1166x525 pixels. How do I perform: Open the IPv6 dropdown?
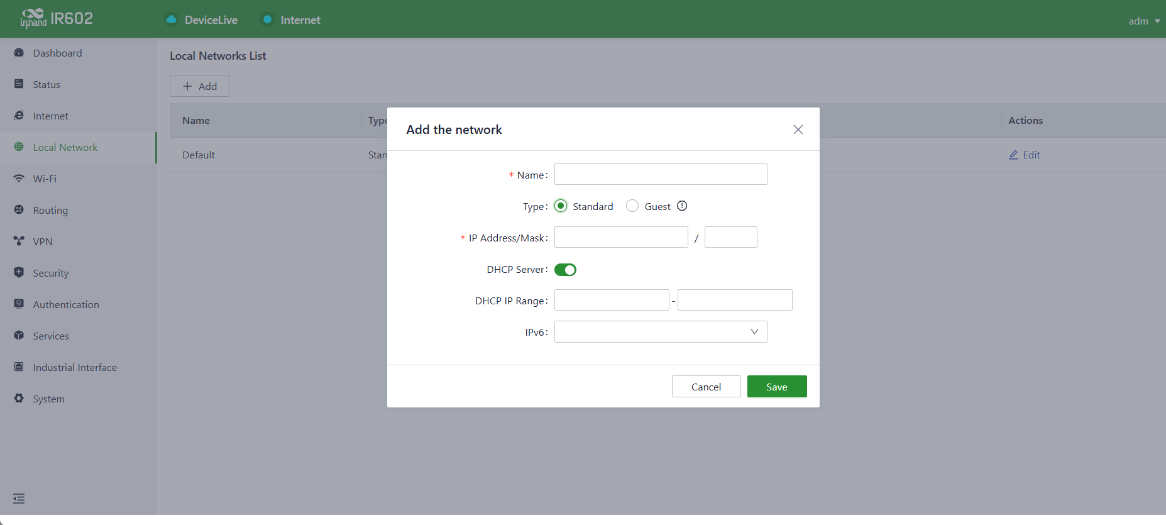pos(661,332)
